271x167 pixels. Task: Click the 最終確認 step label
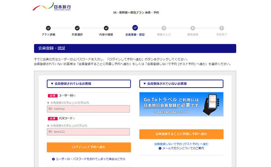point(193,35)
